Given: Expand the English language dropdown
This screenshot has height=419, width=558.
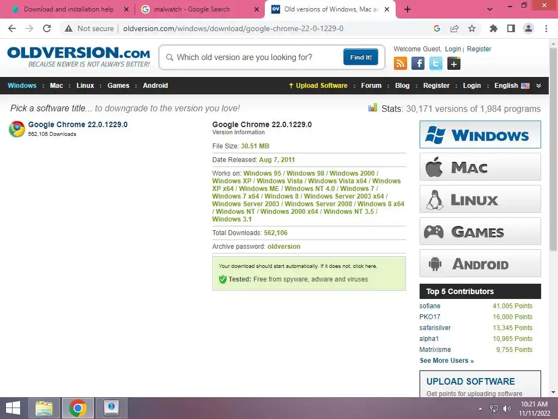Looking at the screenshot, I should 512,86.
